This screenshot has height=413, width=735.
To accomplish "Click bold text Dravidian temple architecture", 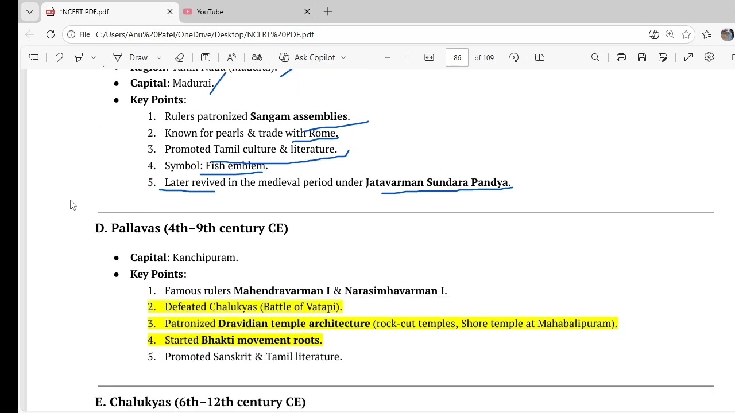I will (x=294, y=324).
